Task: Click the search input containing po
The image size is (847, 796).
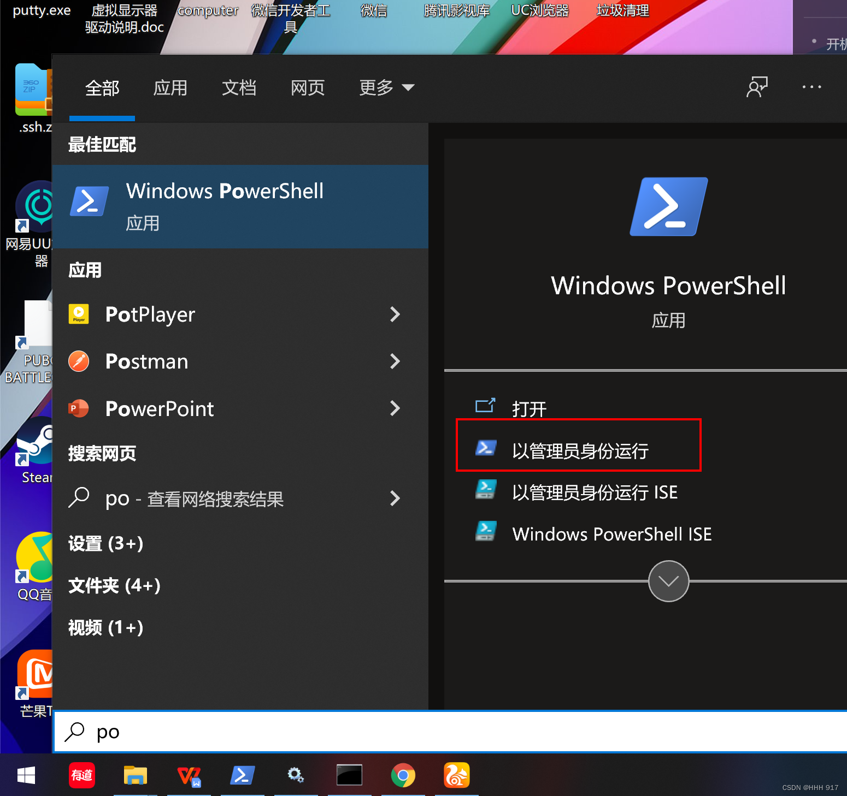Action: click(451, 732)
